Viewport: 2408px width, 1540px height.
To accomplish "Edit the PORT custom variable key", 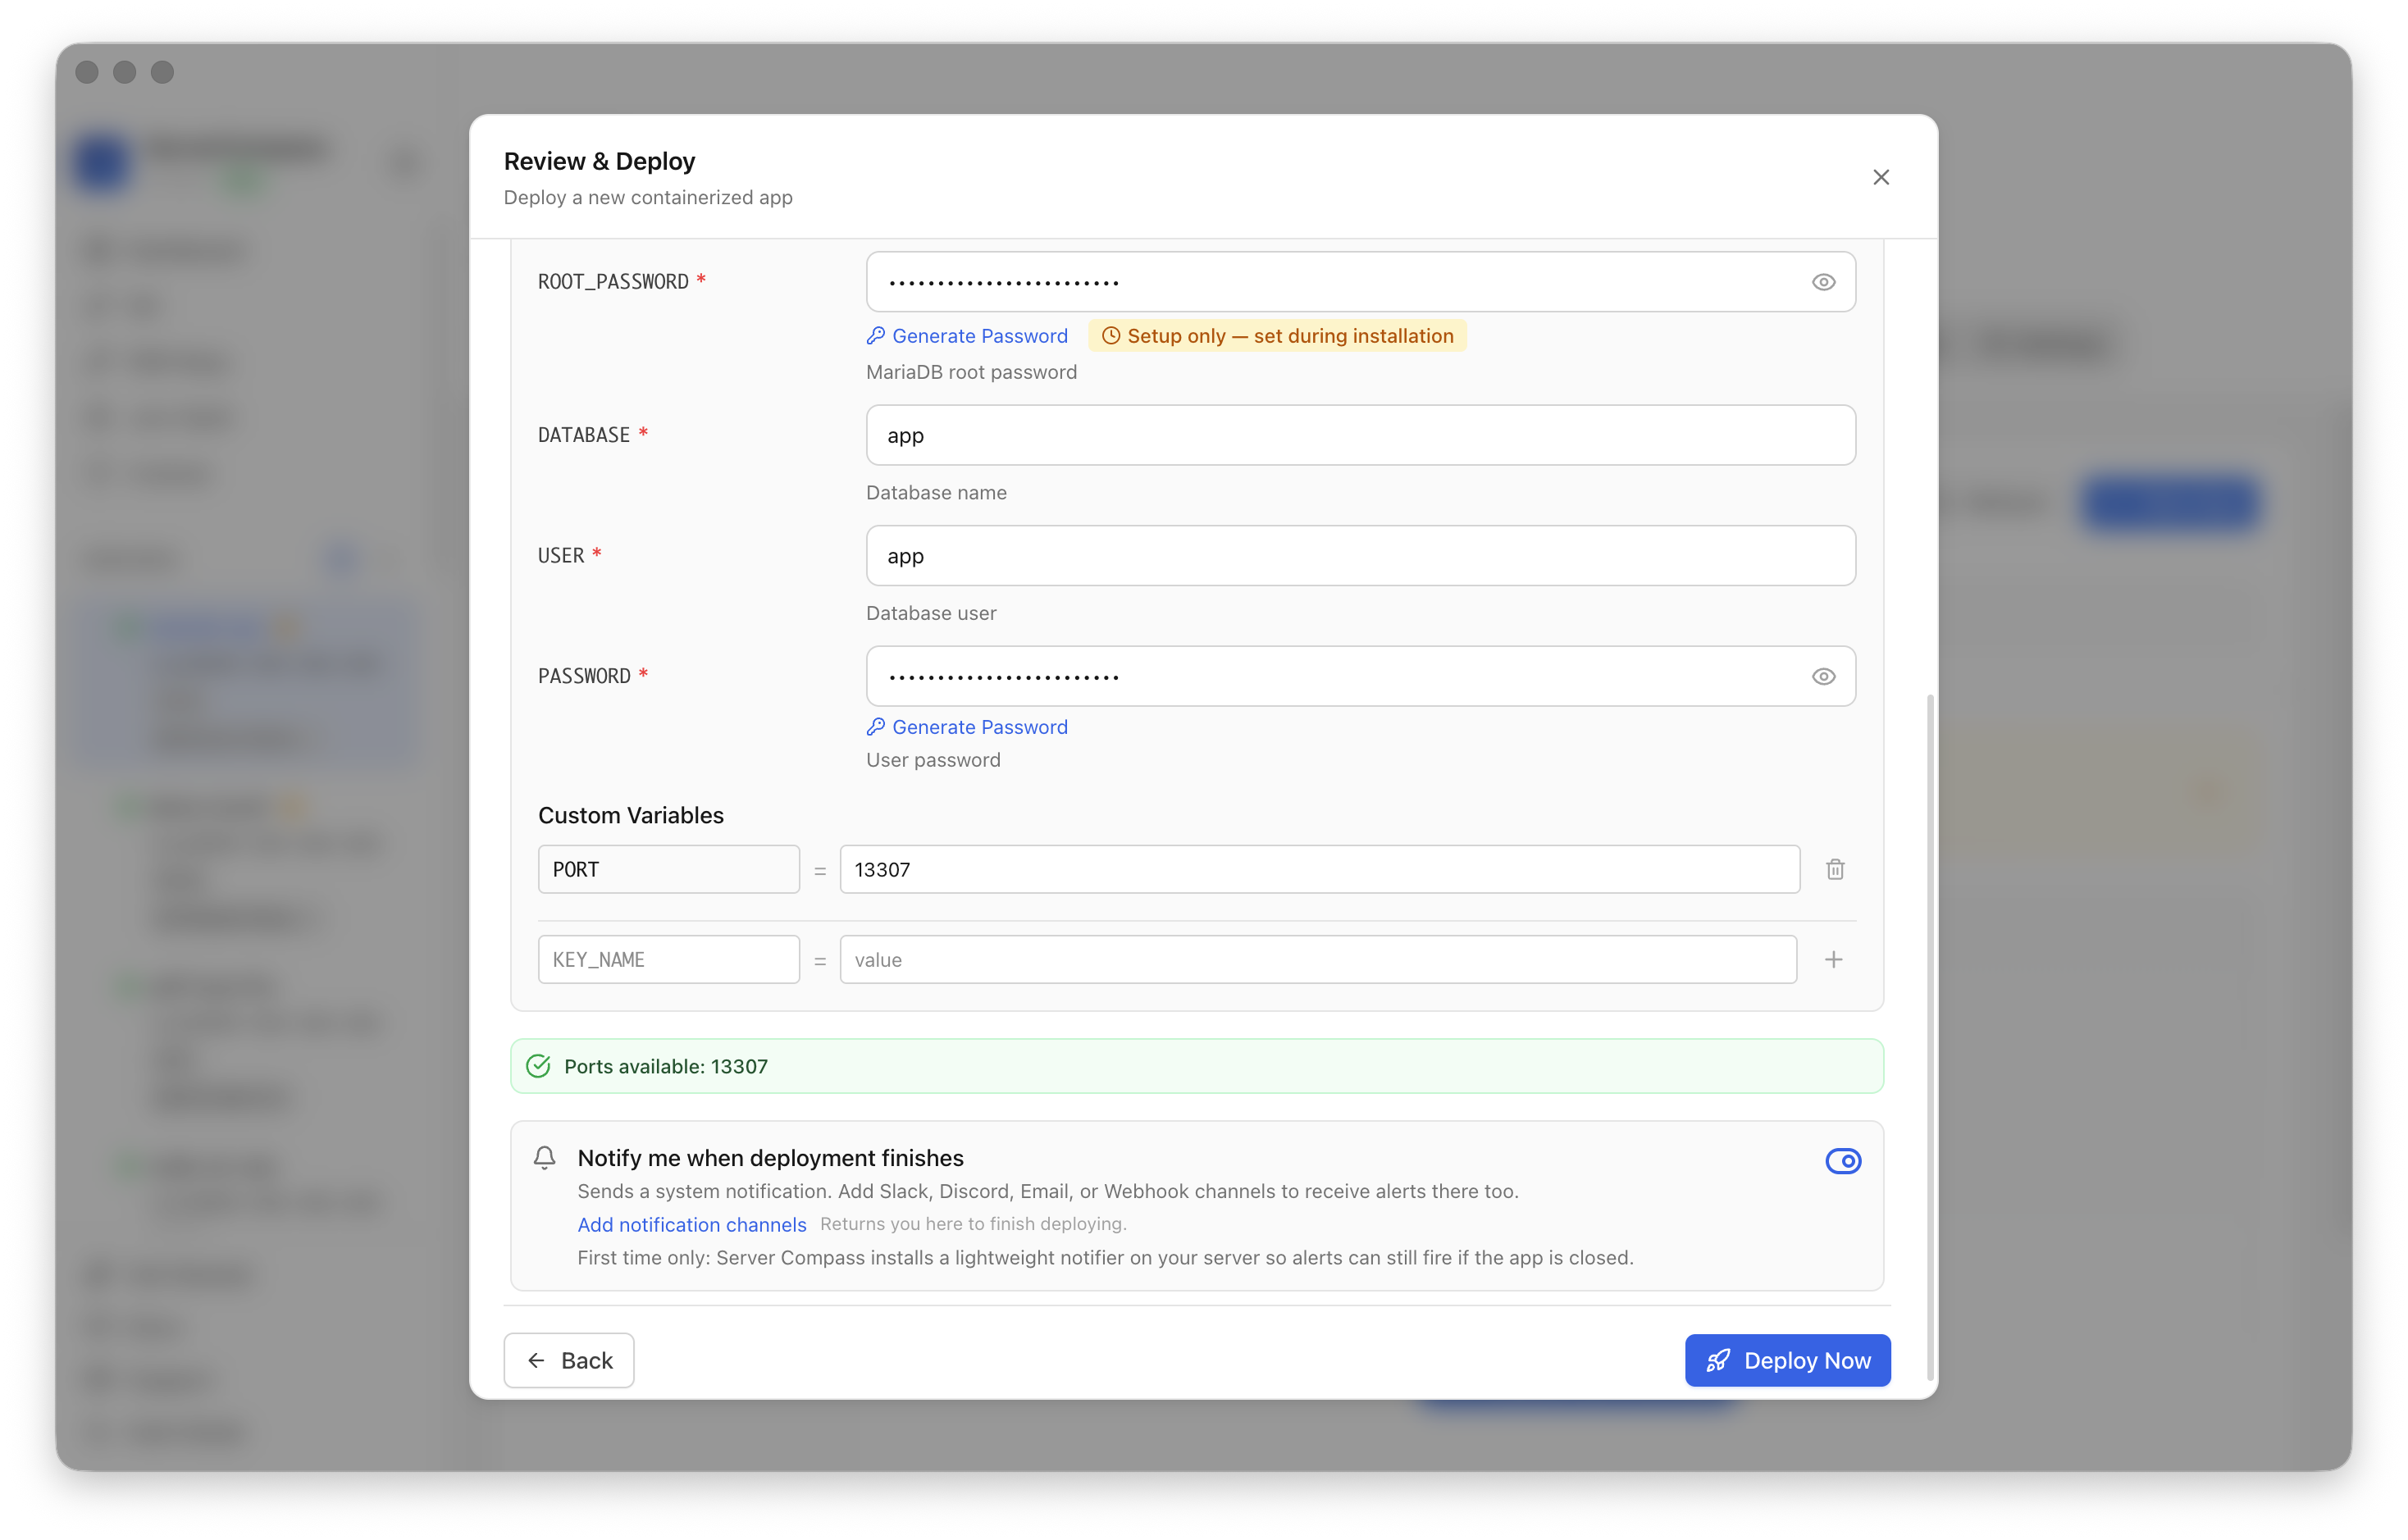I will click(x=668, y=869).
